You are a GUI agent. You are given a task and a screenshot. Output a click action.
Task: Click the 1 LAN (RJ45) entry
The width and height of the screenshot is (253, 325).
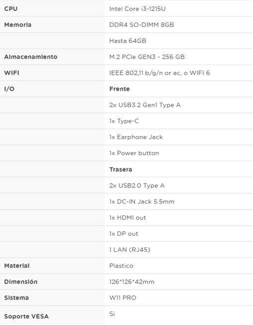pyautogui.click(x=129, y=250)
